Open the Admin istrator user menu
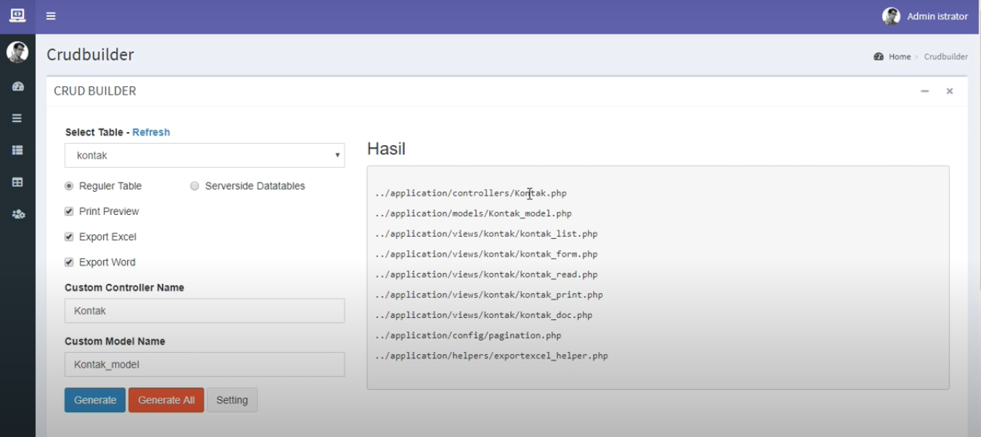Screen dimensions: 981x437 925,16
